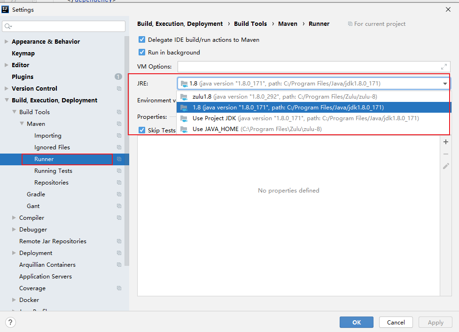Screen dimensions: 459x332
Task: Open the JRE dropdown arrow
Action: pyautogui.click(x=445, y=84)
